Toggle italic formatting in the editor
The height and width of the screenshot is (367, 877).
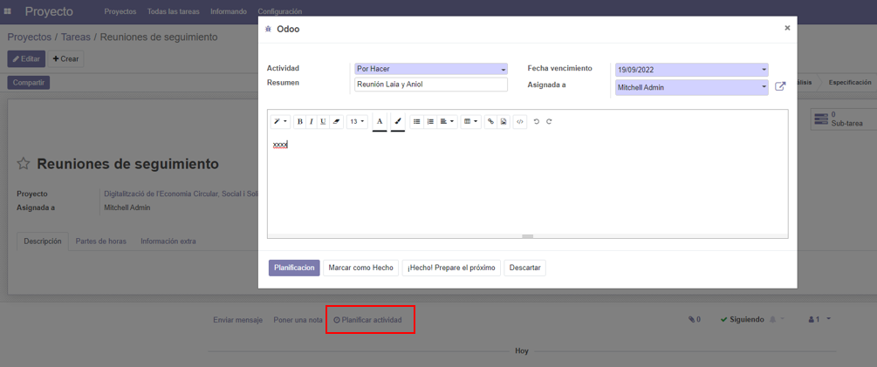[312, 121]
